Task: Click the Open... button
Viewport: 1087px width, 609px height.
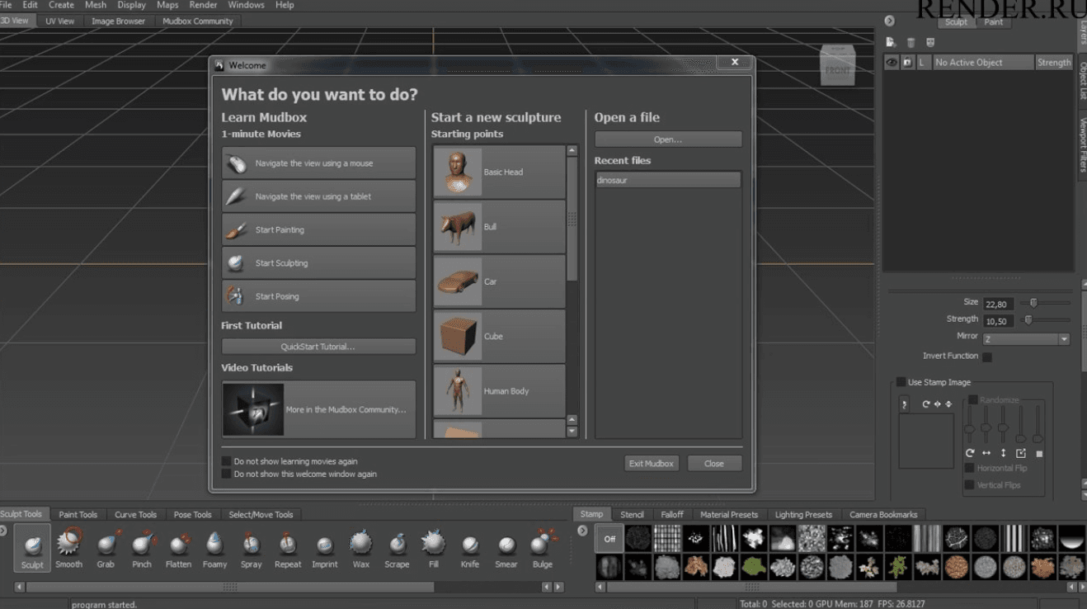Action: pyautogui.click(x=668, y=139)
